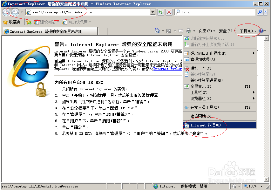Click the 保护模式: 禁用 status text
Image resolution: width=271 pixels, height=190 pixels.
pyautogui.click(x=194, y=186)
